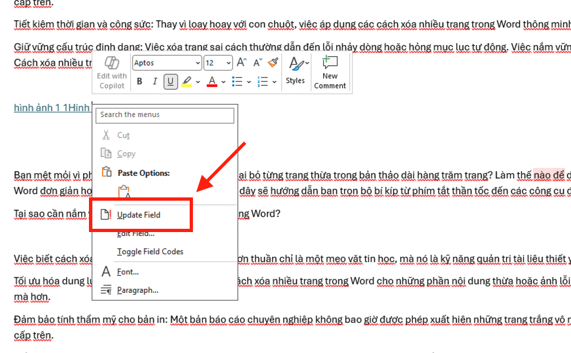Click the Font letter A icon
This screenshot has width=571, height=353.
pyautogui.click(x=106, y=271)
